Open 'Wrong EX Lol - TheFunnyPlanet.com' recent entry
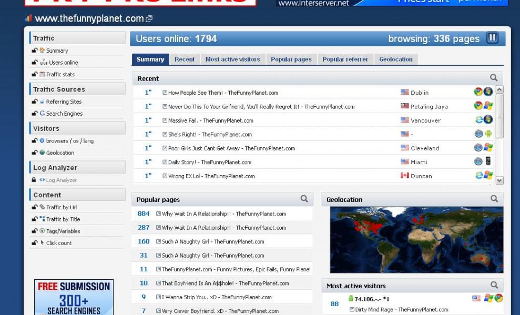 click(x=211, y=176)
